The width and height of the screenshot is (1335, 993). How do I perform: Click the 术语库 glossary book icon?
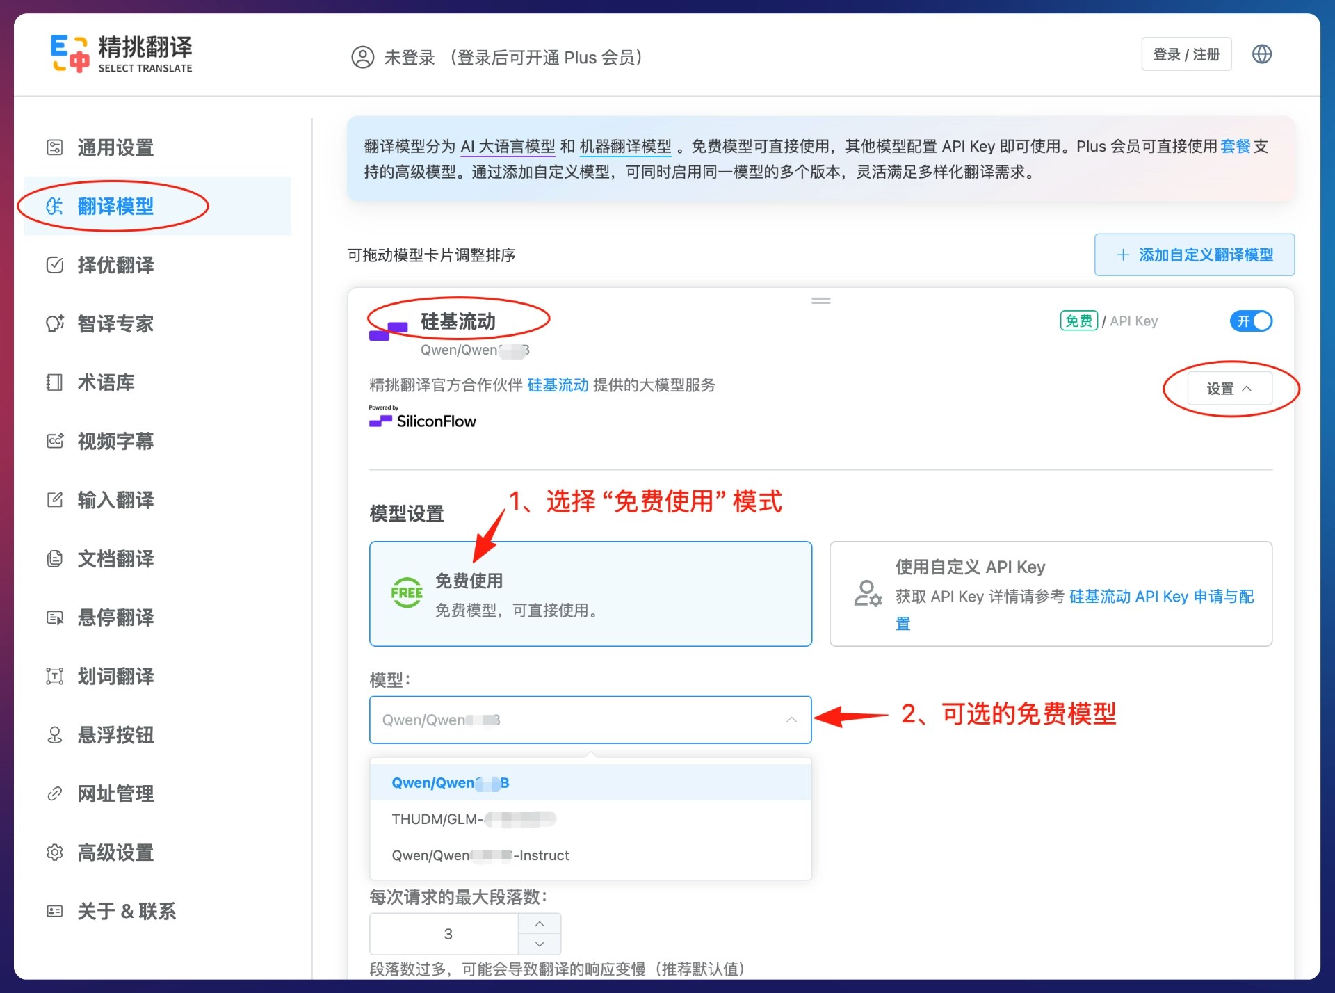pos(55,382)
